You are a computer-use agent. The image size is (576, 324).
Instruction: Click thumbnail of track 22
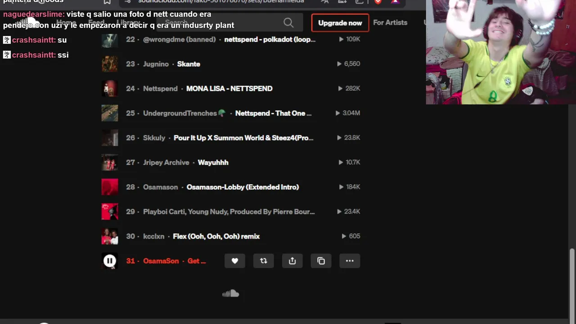[x=110, y=40]
